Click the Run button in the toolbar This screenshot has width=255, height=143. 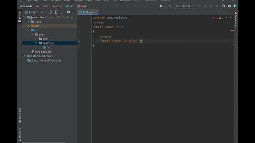point(200,6)
